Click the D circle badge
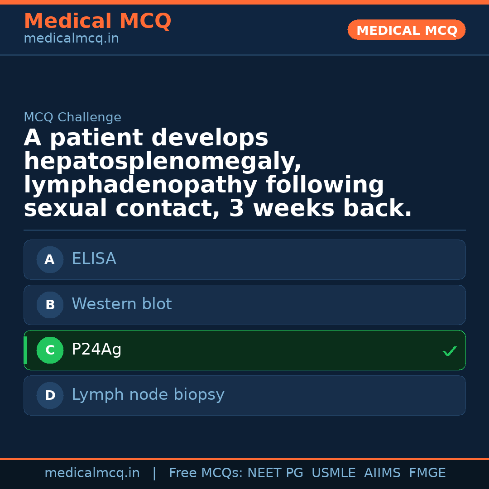Viewport: 489px width, 489px height. pyautogui.click(x=50, y=396)
